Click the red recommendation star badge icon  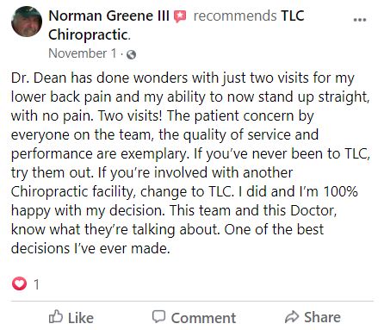point(180,16)
